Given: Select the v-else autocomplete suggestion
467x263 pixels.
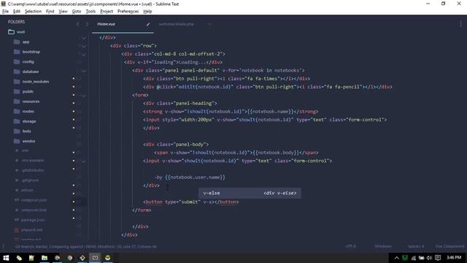Looking at the screenshot, I should click(x=250, y=193).
